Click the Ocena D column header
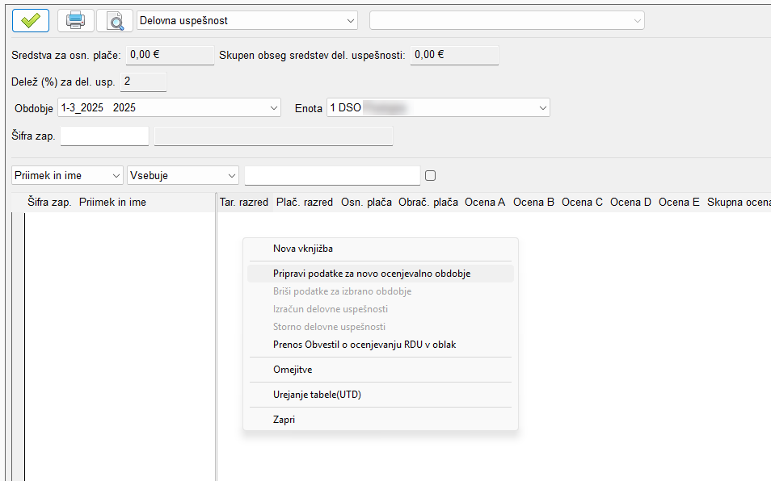 coord(631,203)
